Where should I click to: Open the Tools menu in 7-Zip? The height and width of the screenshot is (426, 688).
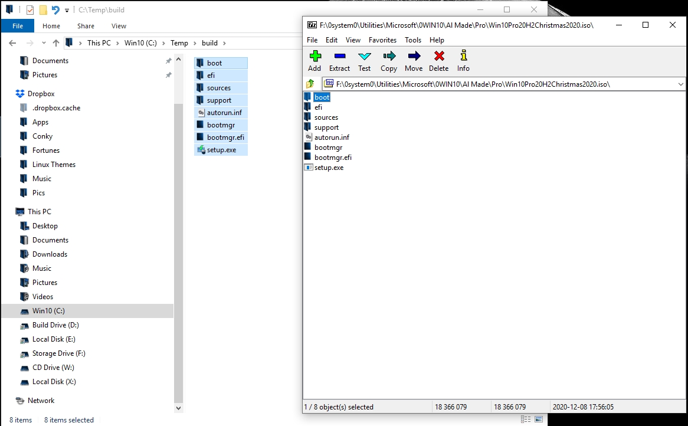(413, 40)
